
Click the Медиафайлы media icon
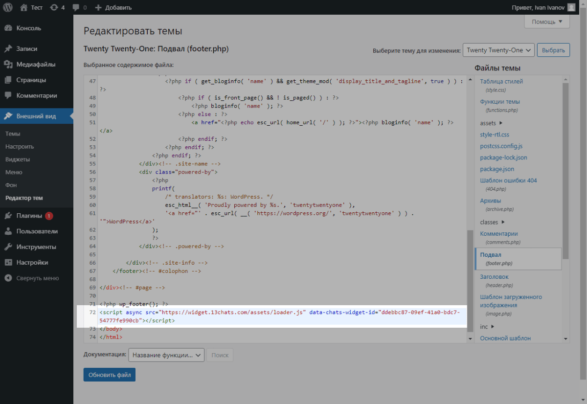[x=8, y=65]
